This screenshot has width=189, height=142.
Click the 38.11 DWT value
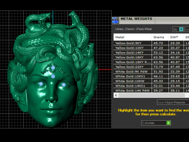click(x=175, y=90)
